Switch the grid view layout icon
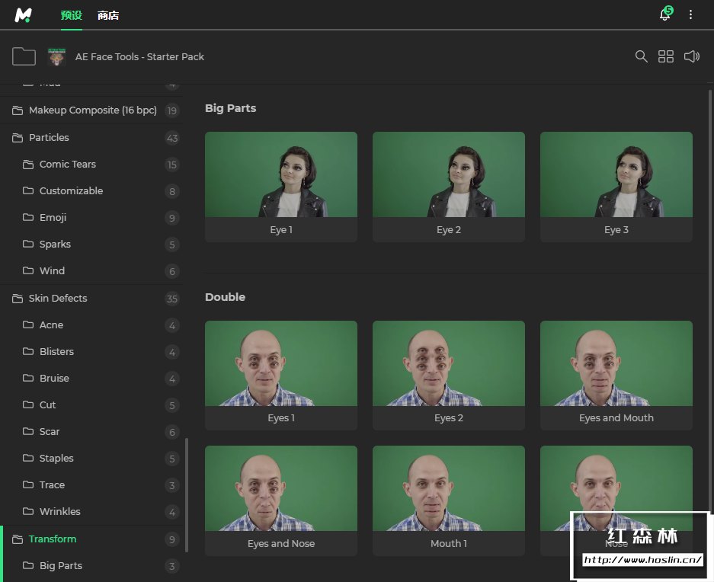Image resolution: width=714 pixels, height=582 pixels. pos(666,56)
